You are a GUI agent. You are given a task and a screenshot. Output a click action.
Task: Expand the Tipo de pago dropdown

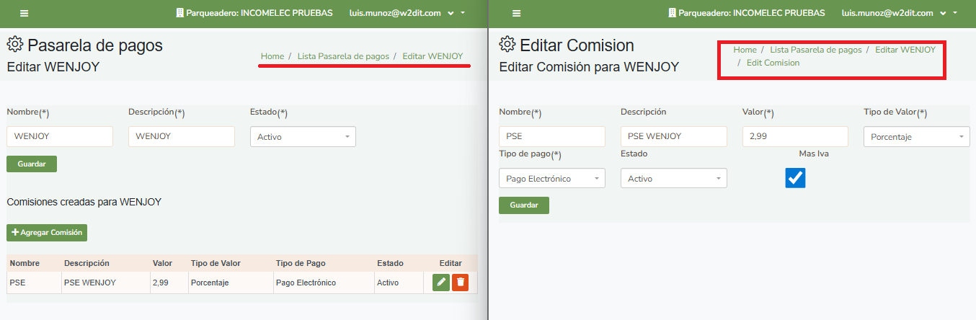(x=551, y=179)
